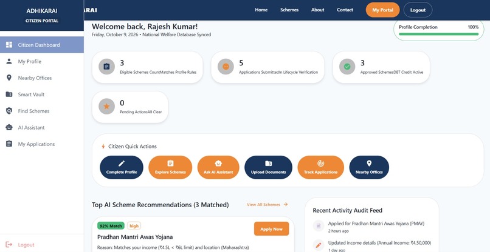Image resolution: width=490 pixels, height=252 pixels.
Task: Click the sidebar Logout exit icon
Action: tap(9, 245)
